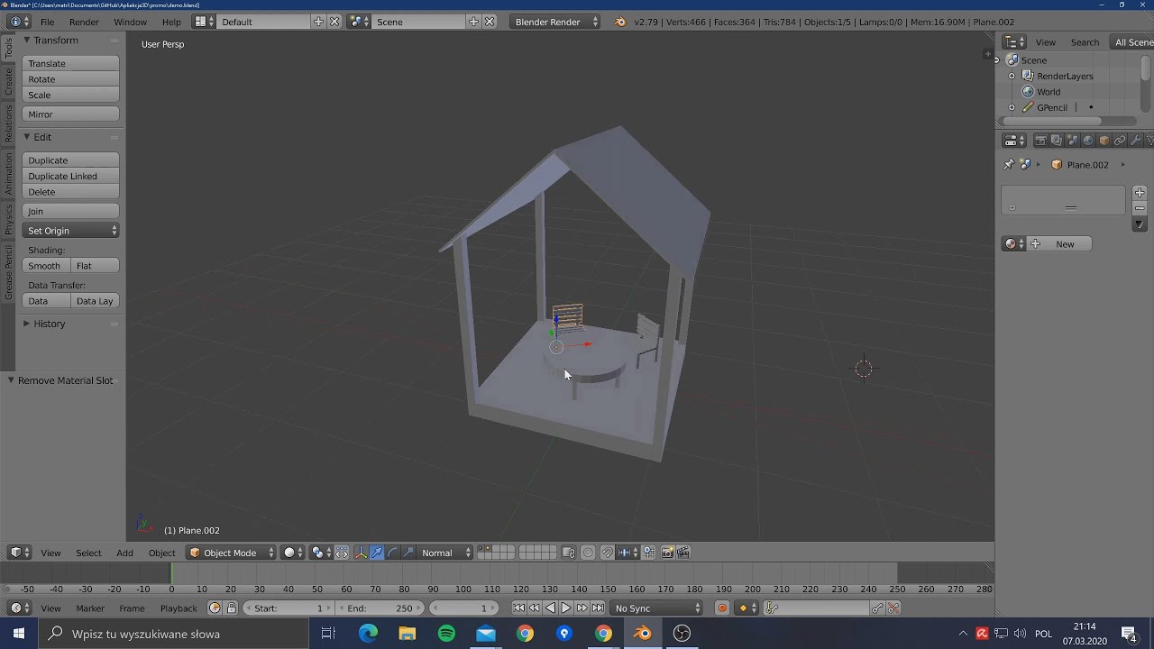Remove the material slot with the minus button

point(1140,208)
